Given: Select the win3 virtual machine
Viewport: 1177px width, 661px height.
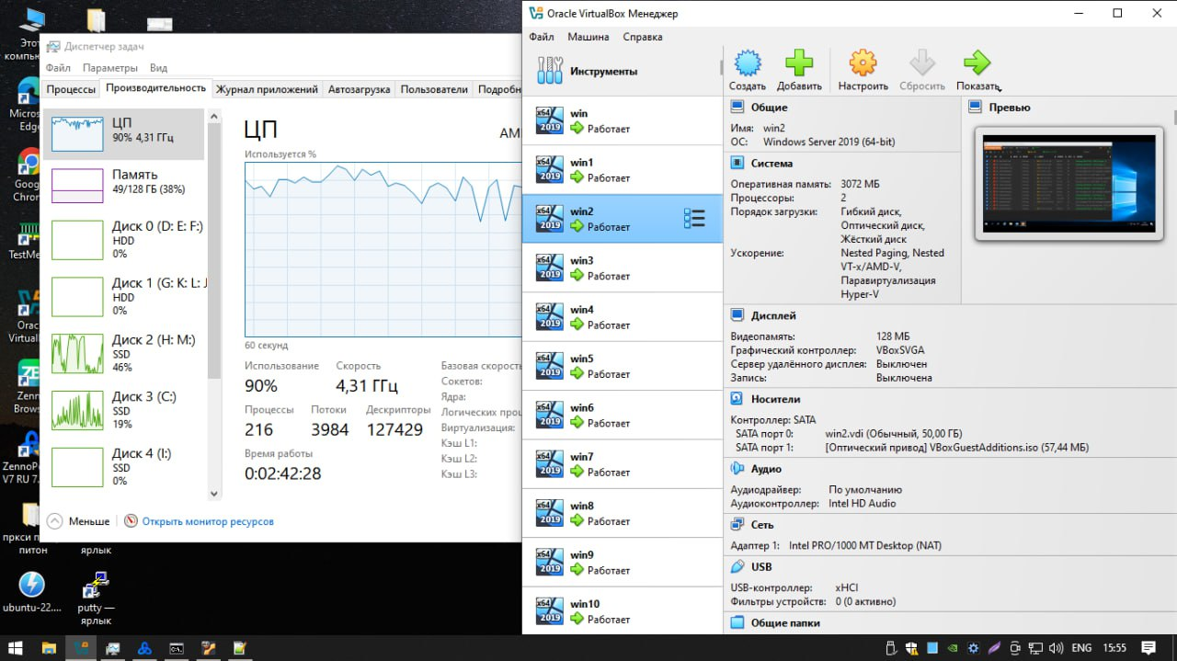Looking at the screenshot, I should coord(623,268).
